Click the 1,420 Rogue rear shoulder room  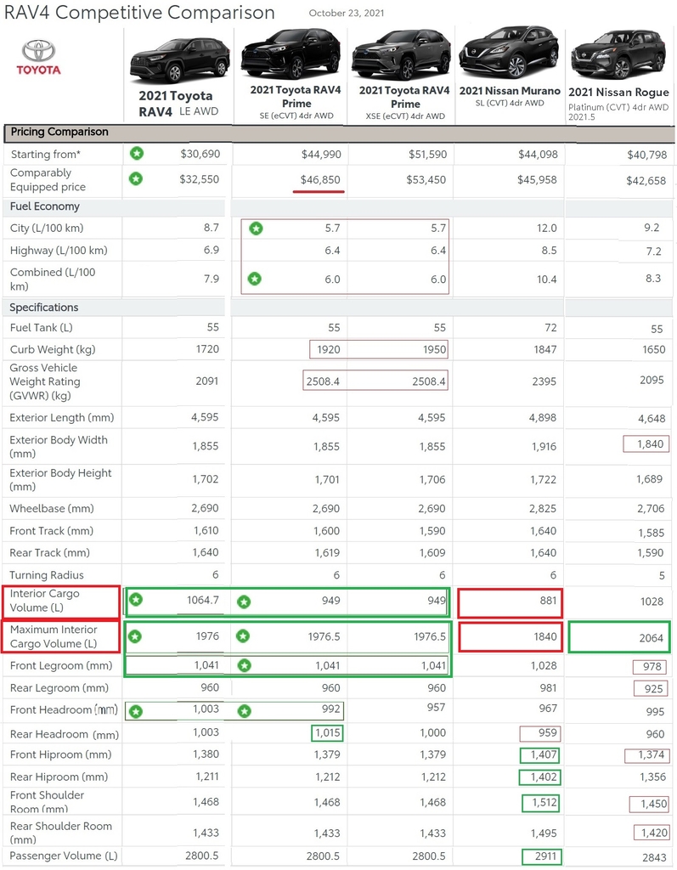coord(653,833)
